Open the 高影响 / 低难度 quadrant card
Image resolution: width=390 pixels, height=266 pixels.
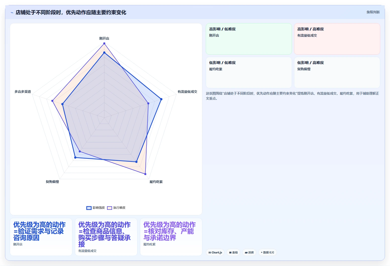coord(249,39)
